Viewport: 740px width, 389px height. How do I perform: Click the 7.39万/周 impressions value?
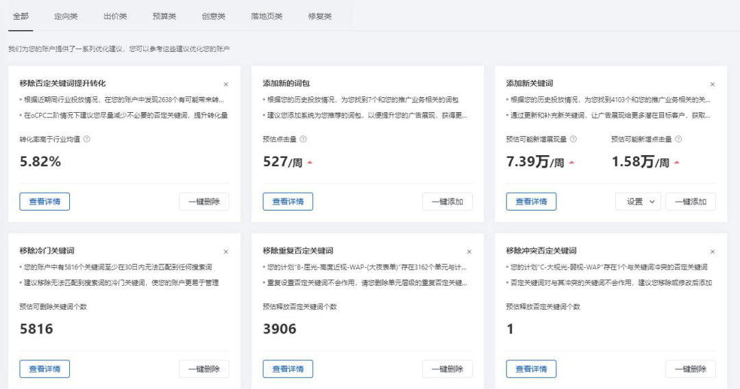pyautogui.click(x=534, y=162)
